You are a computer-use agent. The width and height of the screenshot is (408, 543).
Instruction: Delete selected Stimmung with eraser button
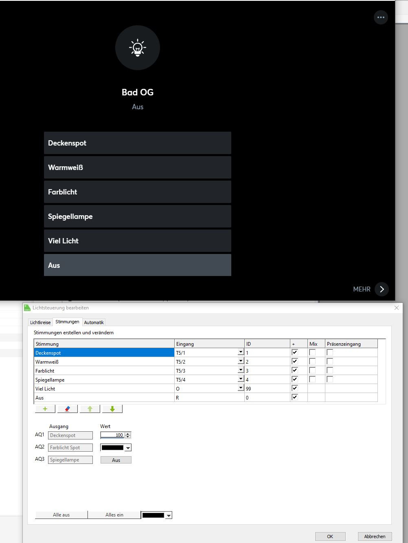click(68, 409)
